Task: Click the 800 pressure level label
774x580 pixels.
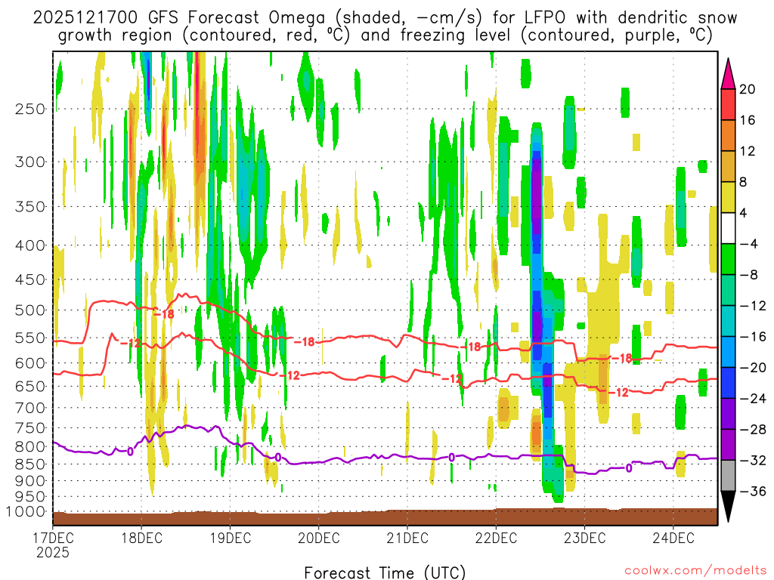Action: click(30, 447)
